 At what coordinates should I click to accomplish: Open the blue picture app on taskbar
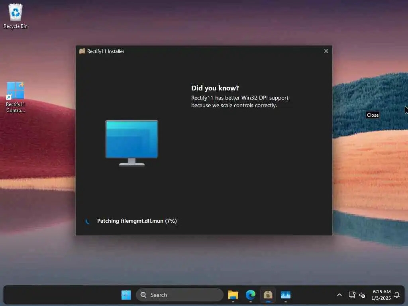coord(285,295)
